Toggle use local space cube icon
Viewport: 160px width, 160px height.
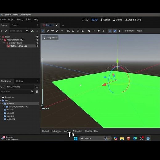pos(89,31)
